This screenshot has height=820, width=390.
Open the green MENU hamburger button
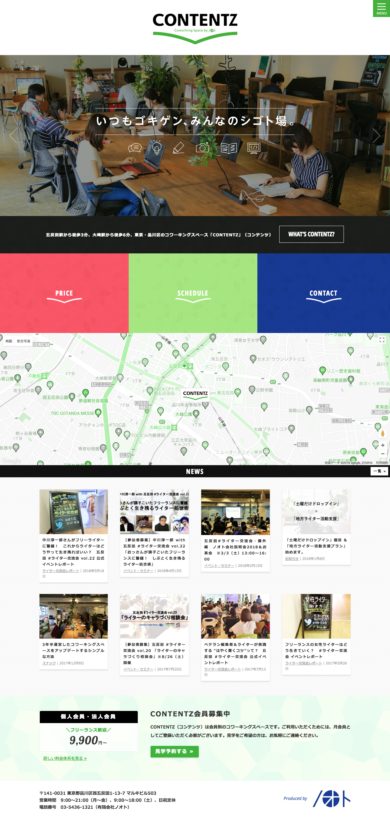382,9
